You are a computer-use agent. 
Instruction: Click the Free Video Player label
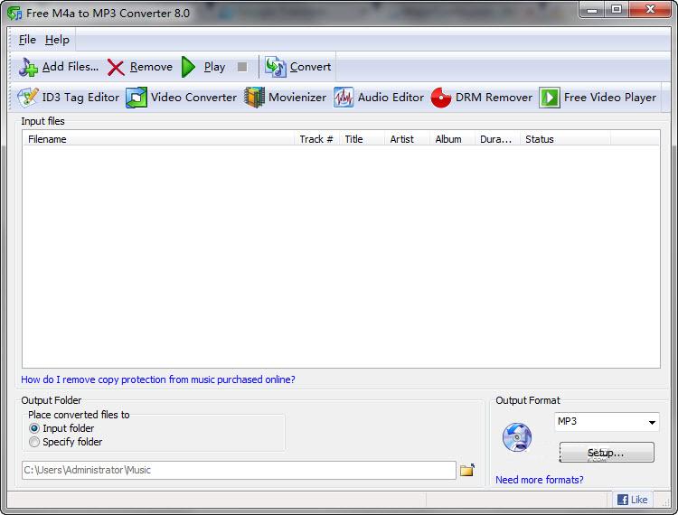pyautogui.click(x=610, y=98)
